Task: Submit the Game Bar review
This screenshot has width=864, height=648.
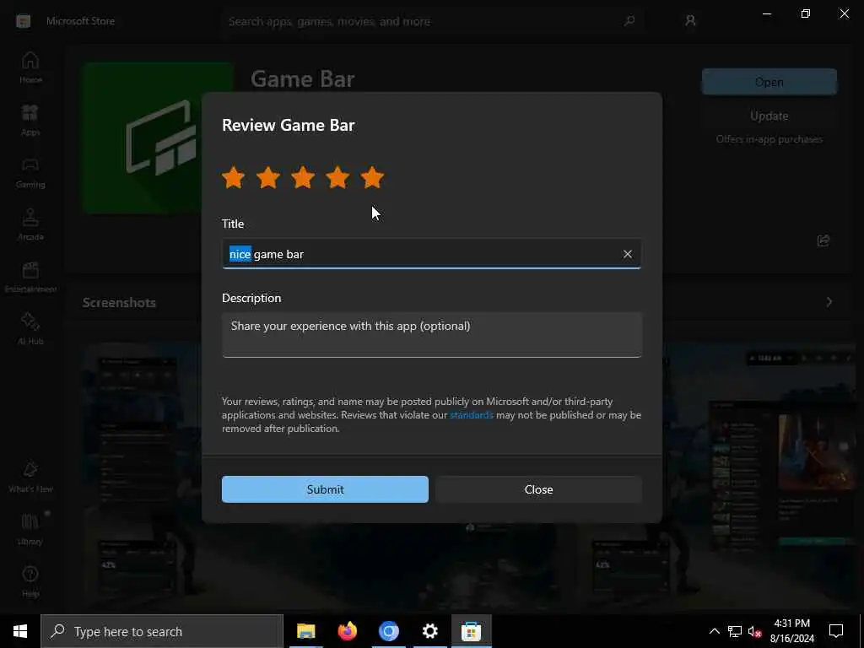Action: [325, 489]
